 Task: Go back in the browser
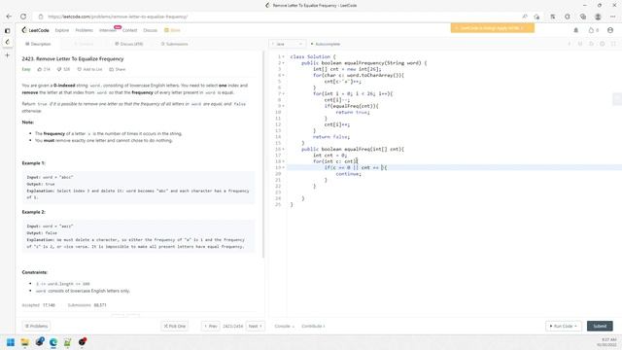click(x=9, y=17)
